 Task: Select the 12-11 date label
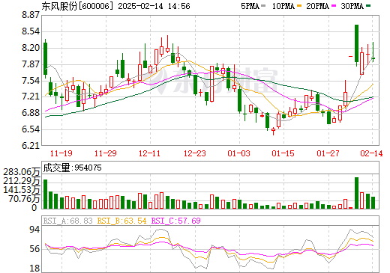tap(149, 153)
